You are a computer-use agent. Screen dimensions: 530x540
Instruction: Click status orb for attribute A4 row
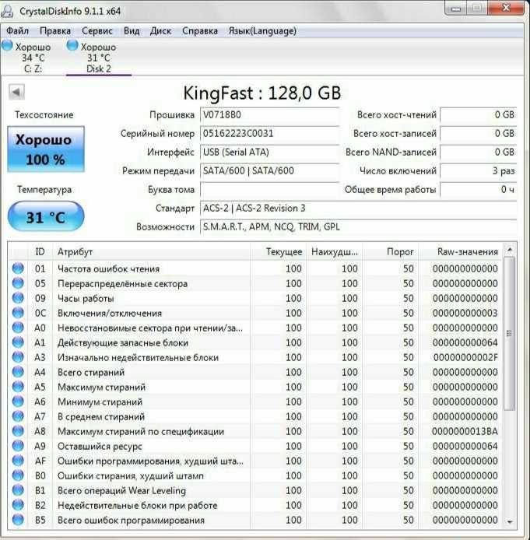(18, 372)
